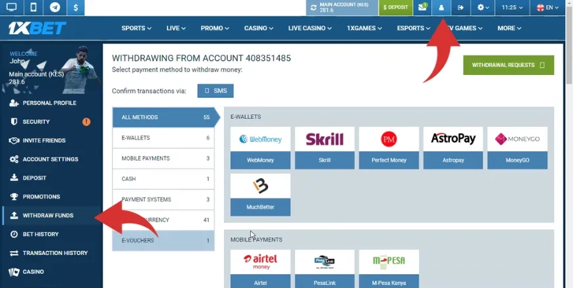
Task: Select the E-Wallets tab
Action: [163, 138]
